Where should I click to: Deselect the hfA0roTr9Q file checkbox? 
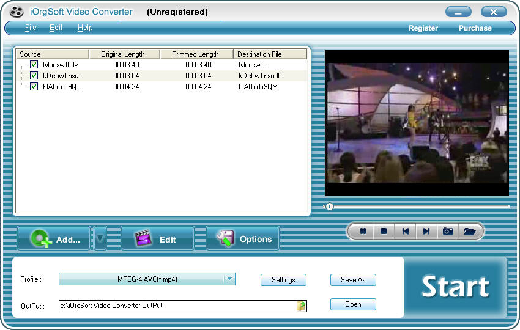[34, 87]
